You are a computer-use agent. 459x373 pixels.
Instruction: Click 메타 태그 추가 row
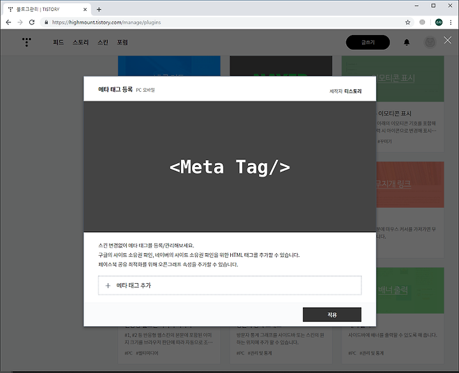229,286
